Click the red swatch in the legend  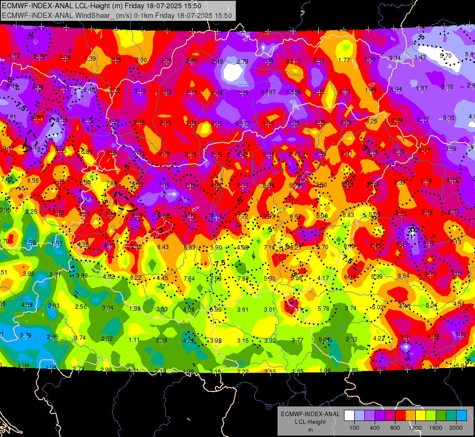[400, 416]
